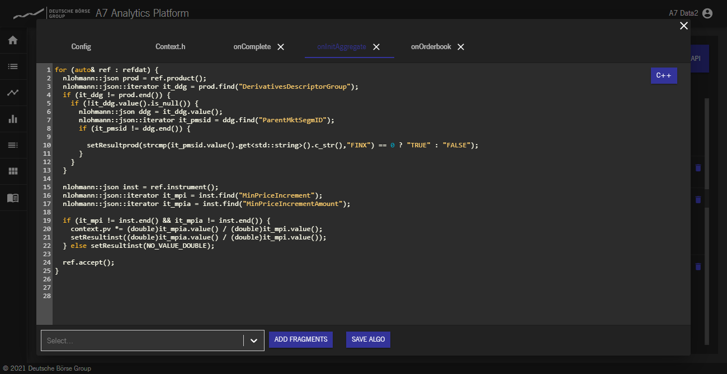Screen dimensions: 727x374
Task: Close the onInitAggregate tab
Action: point(376,47)
